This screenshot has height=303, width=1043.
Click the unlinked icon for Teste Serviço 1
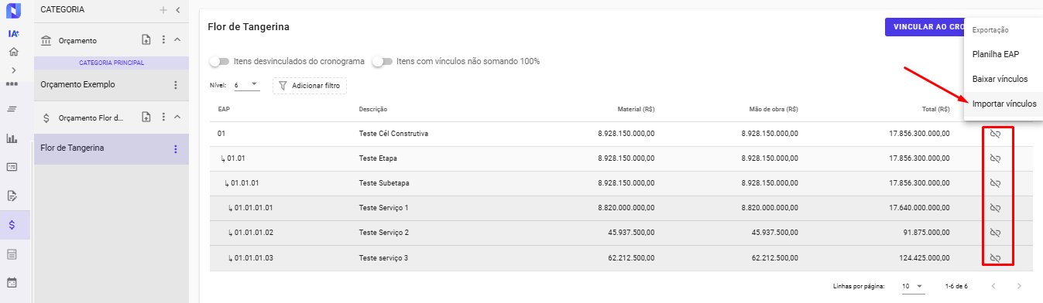coord(996,208)
